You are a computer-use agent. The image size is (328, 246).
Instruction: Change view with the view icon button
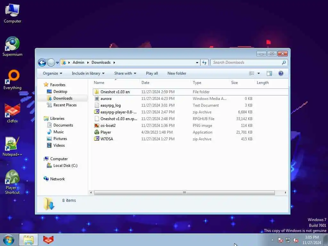tap(252, 73)
